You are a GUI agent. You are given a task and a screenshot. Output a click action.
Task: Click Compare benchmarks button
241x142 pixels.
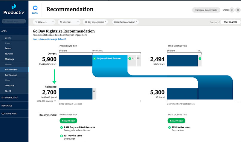pyautogui.click(x=206, y=10)
